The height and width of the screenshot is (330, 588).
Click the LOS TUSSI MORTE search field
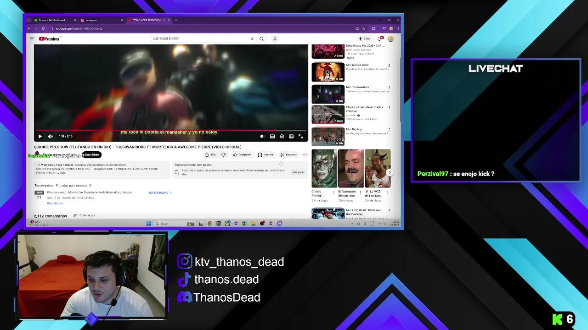[x=200, y=38]
